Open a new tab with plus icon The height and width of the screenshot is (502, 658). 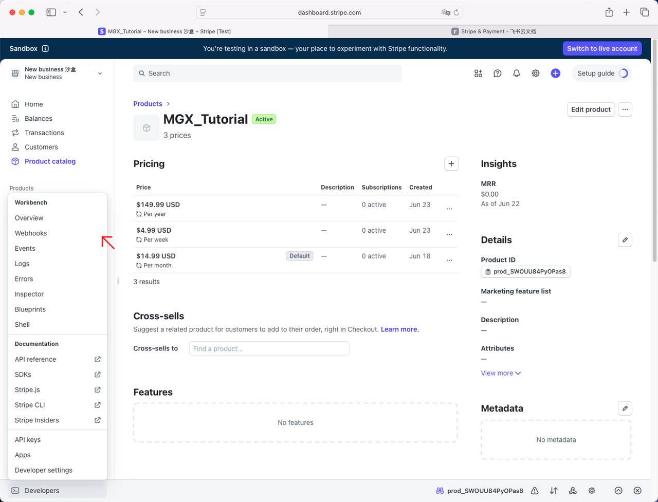626,12
